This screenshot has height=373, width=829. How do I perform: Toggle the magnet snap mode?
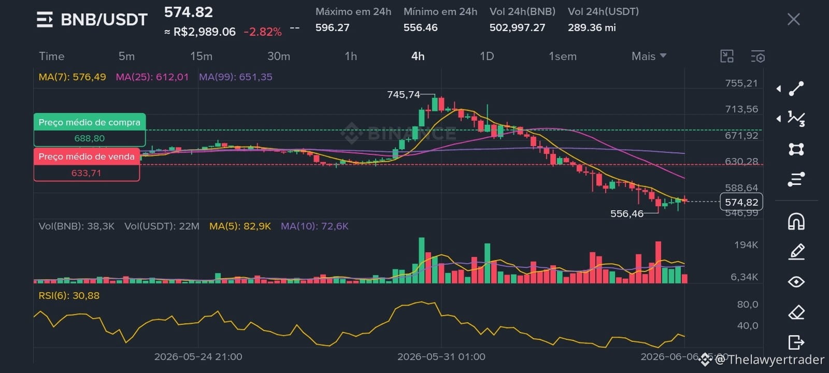click(x=796, y=222)
